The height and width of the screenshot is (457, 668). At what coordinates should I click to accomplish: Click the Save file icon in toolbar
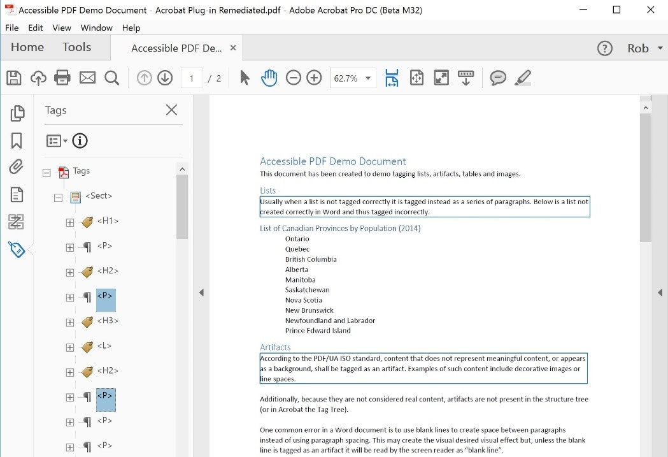[14, 78]
